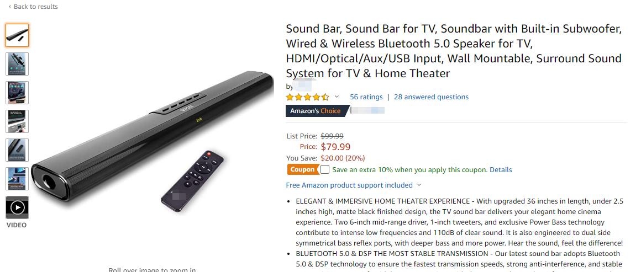641x272 pixels.
Task: Click the Amazon's Choice badge
Action: pyautogui.click(x=316, y=111)
